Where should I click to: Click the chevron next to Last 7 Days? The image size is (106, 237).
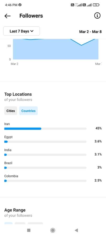[32, 31]
